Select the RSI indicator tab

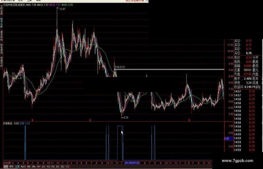[x=58, y=167]
